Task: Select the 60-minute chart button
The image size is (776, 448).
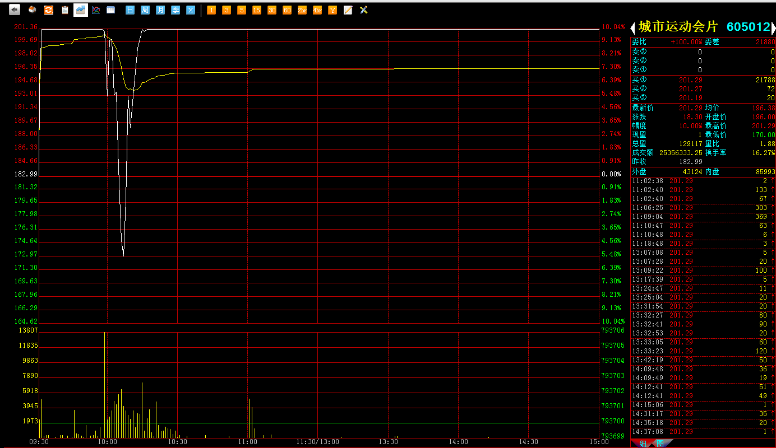Action: click(x=287, y=10)
